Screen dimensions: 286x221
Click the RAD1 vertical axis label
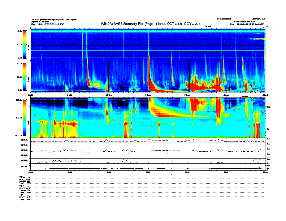[x=29, y=79]
